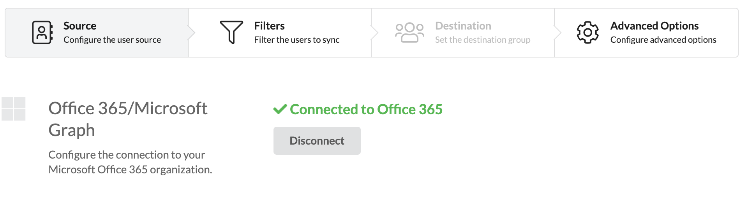This screenshot has width=748, height=199.
Task: Click the Windows logo icon beside Office 365
Action: (14, 109)
